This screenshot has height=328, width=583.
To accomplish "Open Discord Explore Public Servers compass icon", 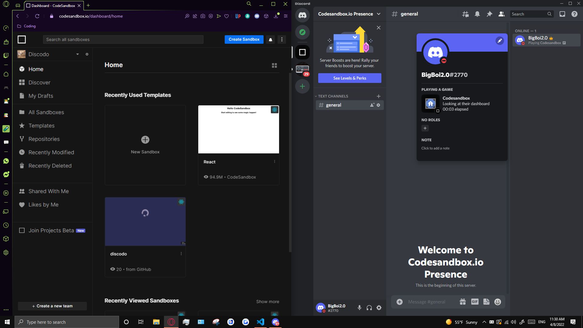I will point(302,32).
